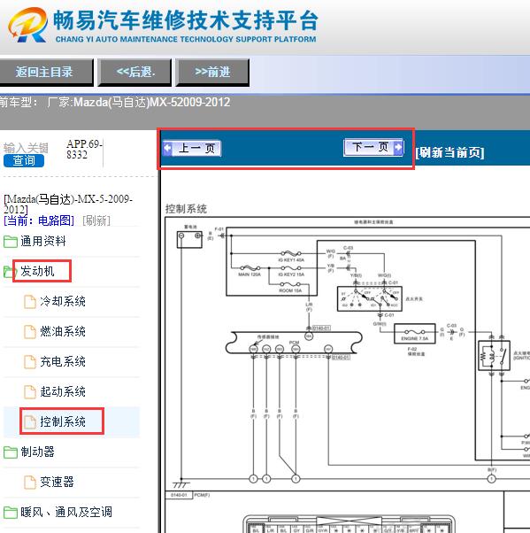
Task: Click the left arrow icon on 上一页
Action: click(x=167, y=148)
